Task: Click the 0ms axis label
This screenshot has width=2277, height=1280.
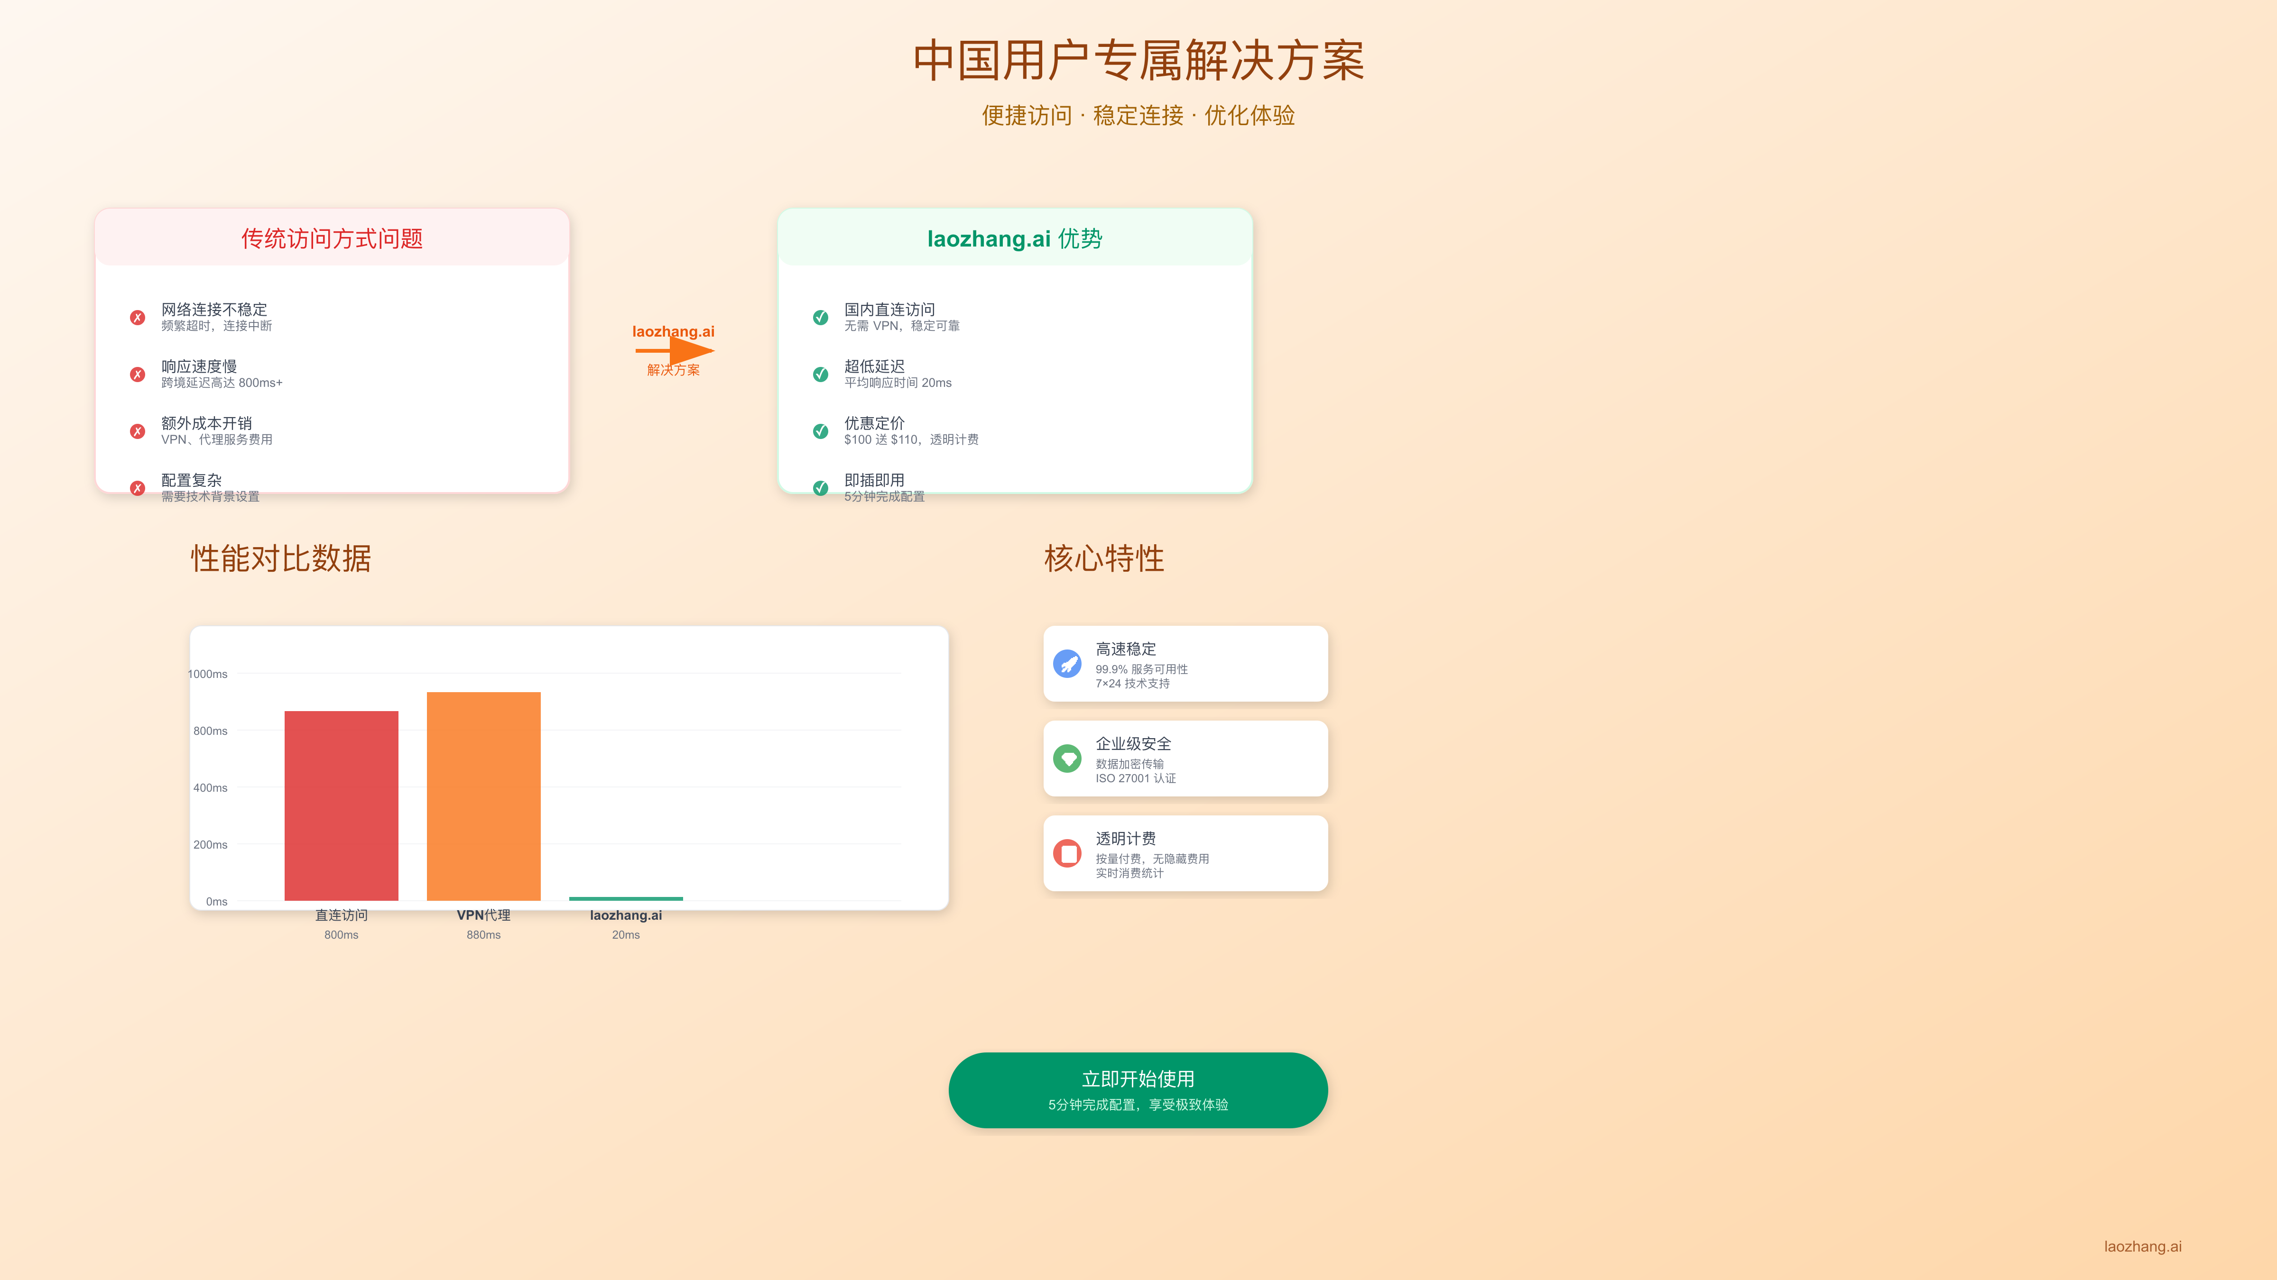Action: coord(217,902)
